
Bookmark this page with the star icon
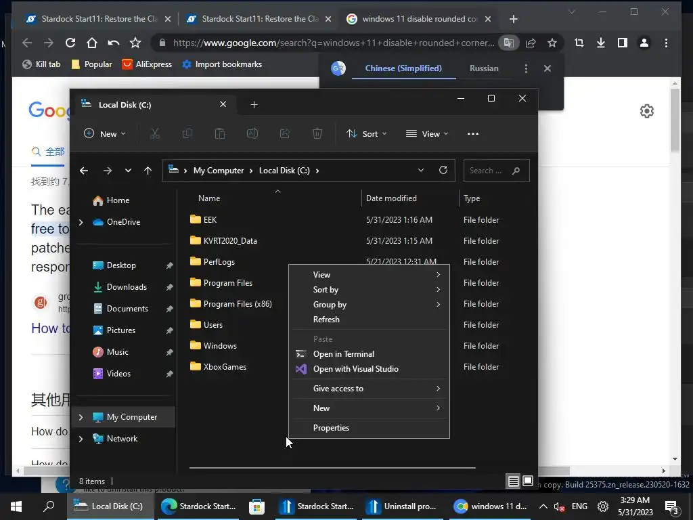pyautogui.click(x=552, y=43)
